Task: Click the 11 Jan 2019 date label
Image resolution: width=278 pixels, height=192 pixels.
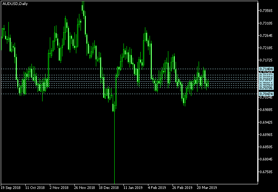Action: click(x=133, y=188)
